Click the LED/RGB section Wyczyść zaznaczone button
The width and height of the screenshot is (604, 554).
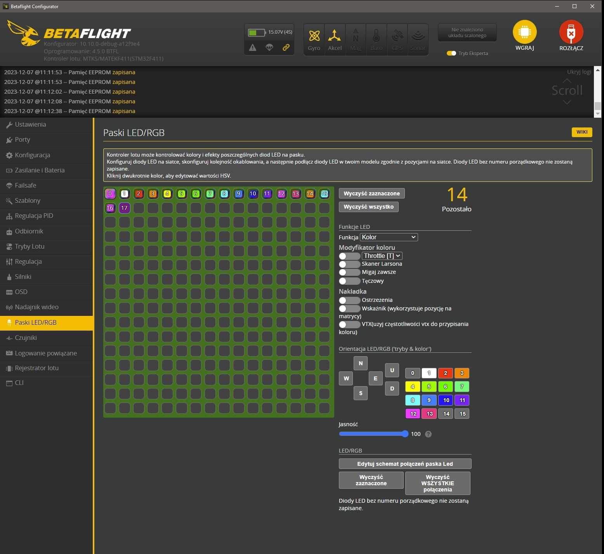[x=371, y=480]
